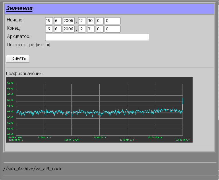
Task: Click the Начало seconds field
Action: pos(100,21)
